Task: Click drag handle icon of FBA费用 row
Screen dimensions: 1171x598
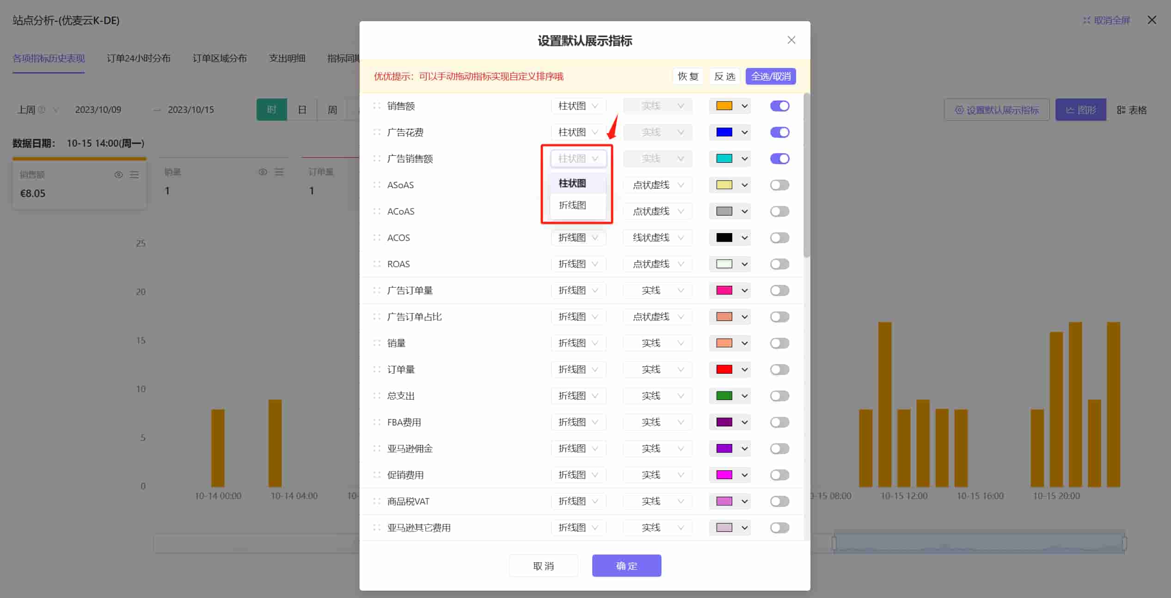Action: [377, 422]
